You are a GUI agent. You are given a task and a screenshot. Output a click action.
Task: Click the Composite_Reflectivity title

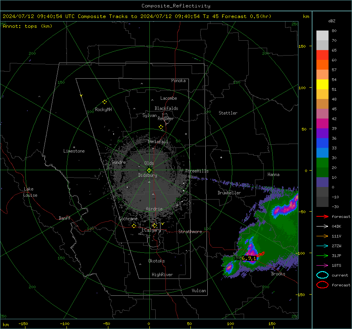[176, 6]
